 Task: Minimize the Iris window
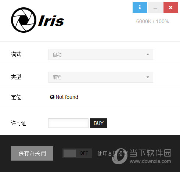[155, 7]
